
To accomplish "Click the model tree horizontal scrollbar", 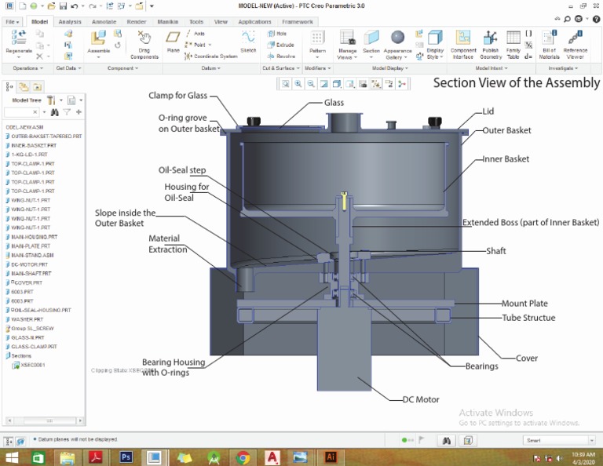I will click(45, 420).
